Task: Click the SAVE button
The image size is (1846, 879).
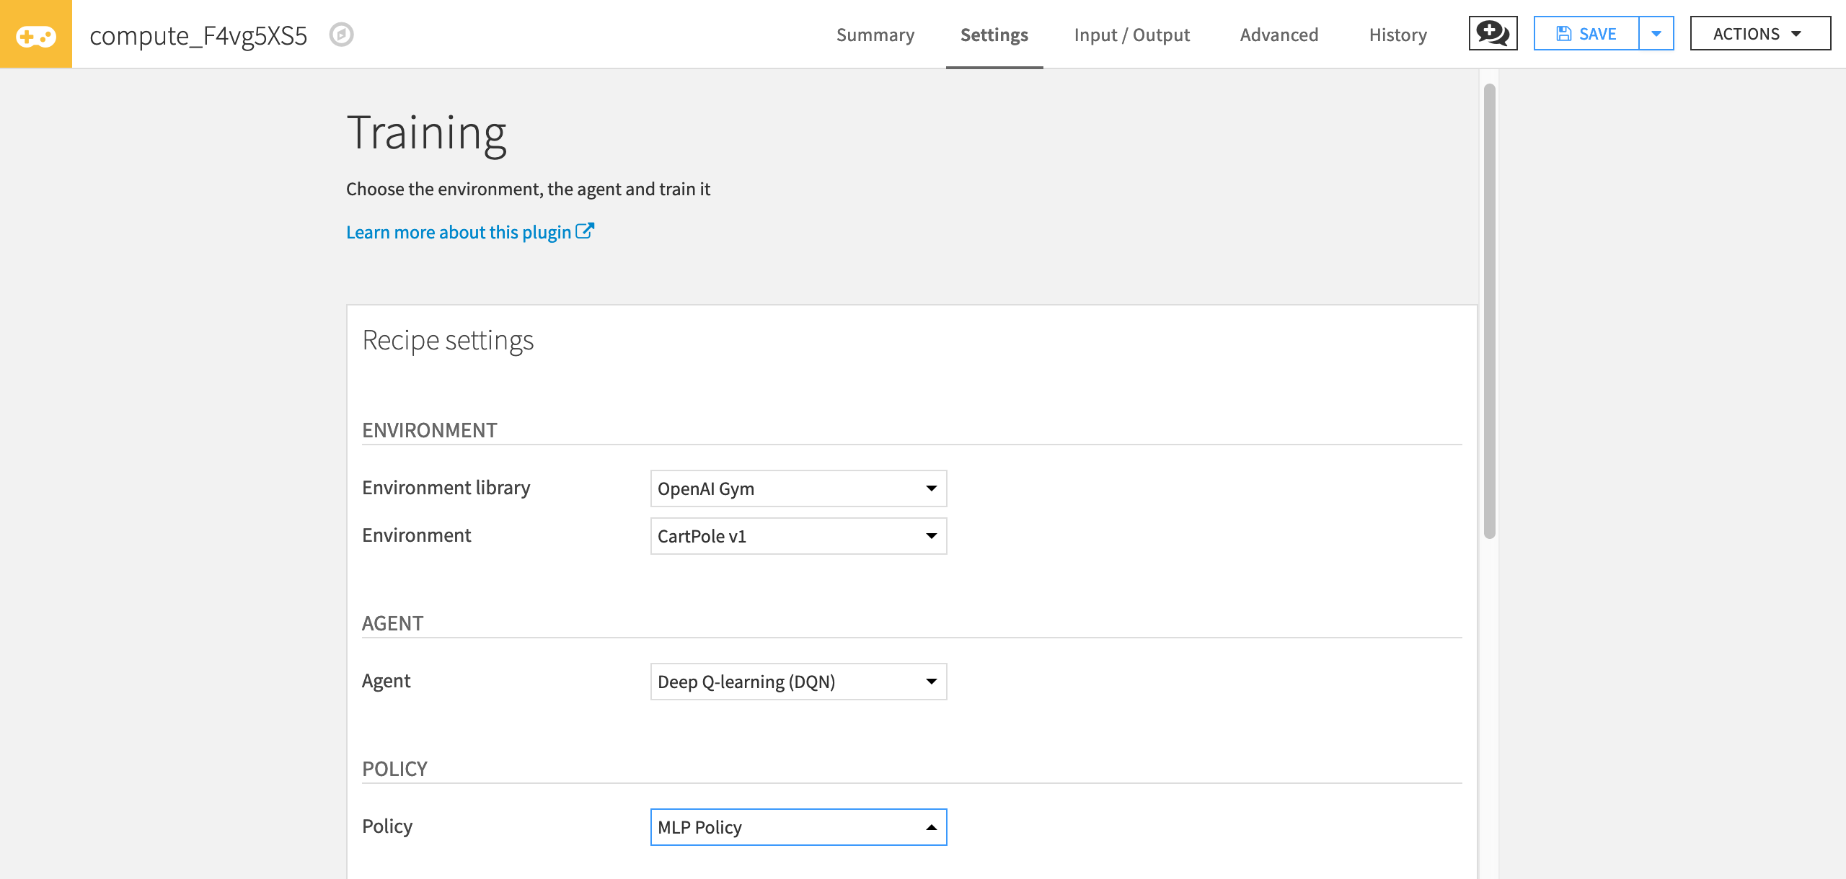Action: 1587,33
